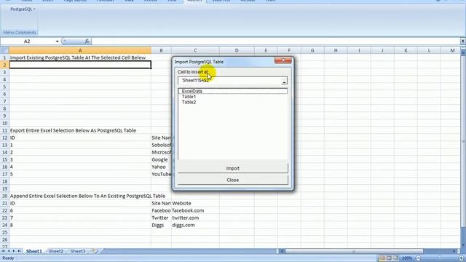This screenshot has height=262, width=466.
Task: Select the row 20 header
Action: (4, 196)
